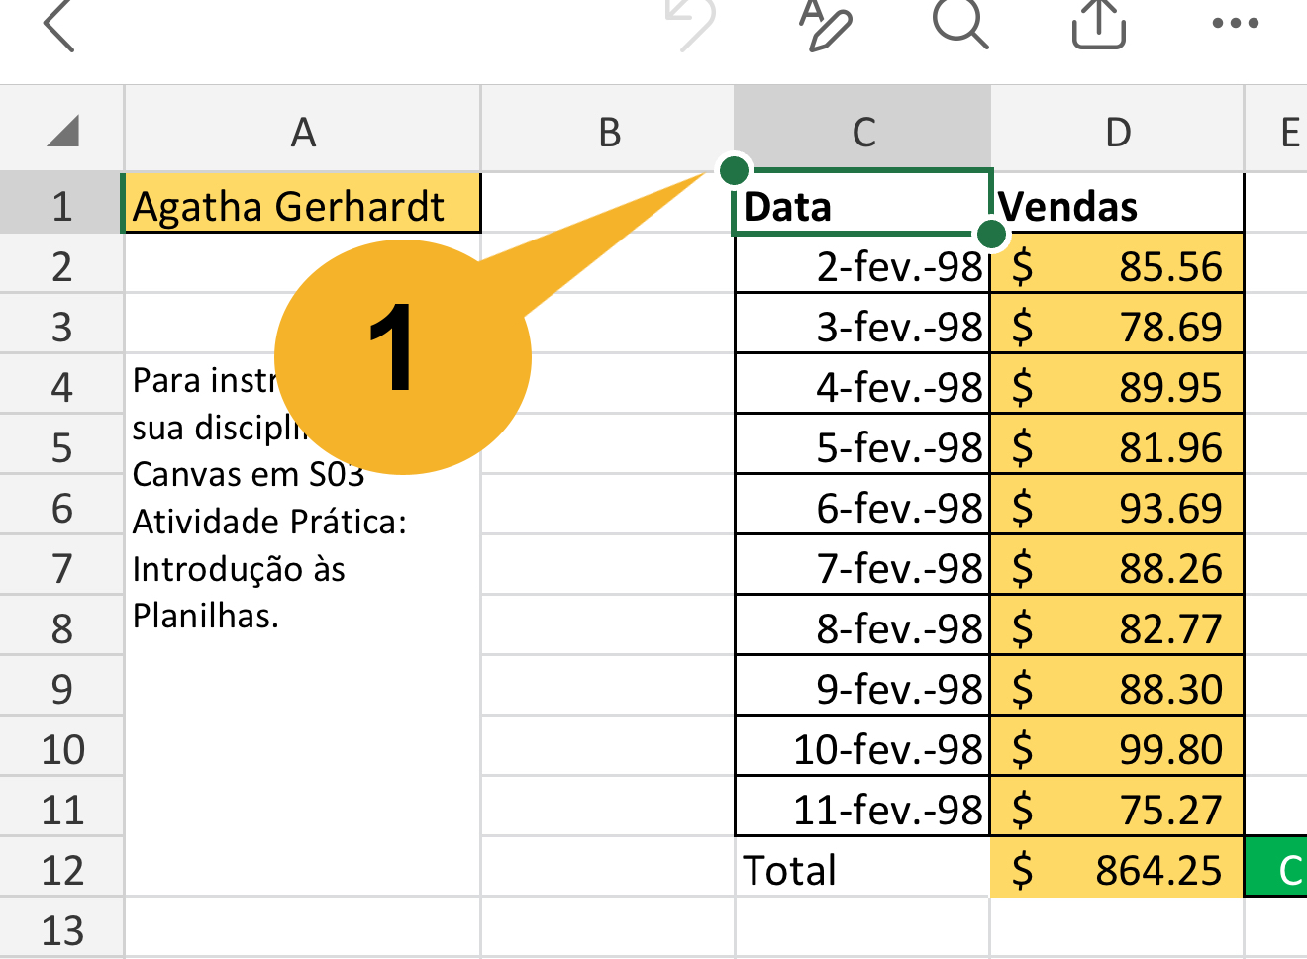Select the 7-fev.-98 date cell
1307x959 pixels.
(x=862, y=567)
